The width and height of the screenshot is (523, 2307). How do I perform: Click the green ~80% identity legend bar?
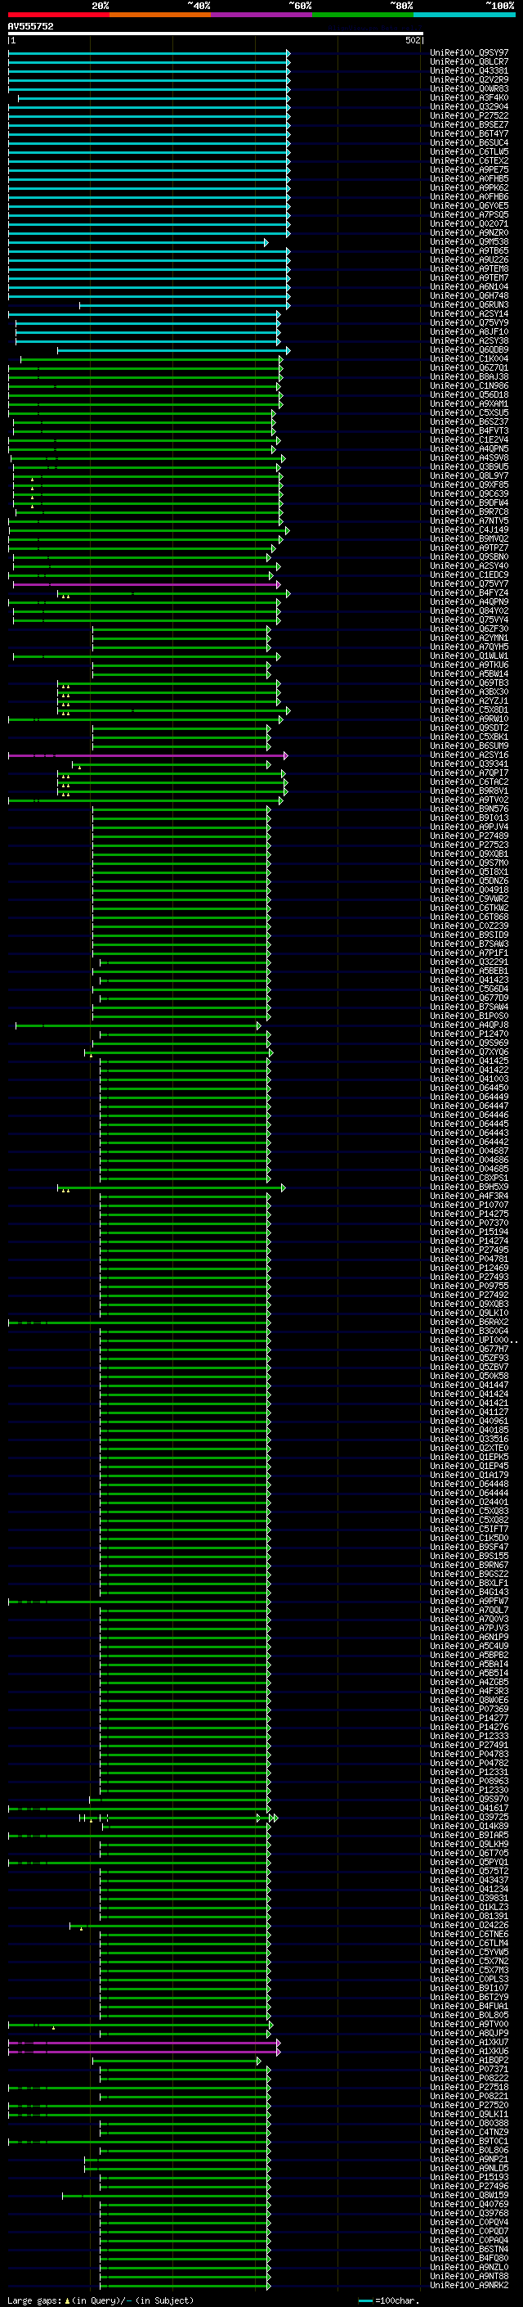363,15
